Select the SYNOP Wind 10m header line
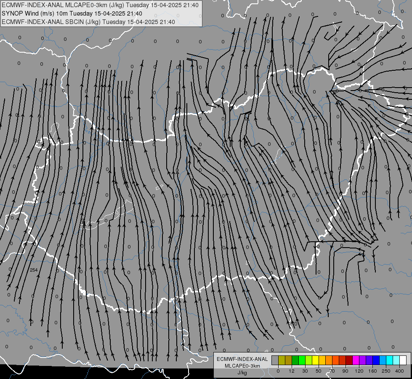This screenshot has height=379, width=412. pyautogui.click(x=72, y=13)
